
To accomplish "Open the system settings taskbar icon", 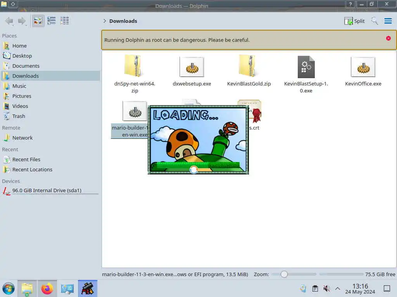I will pos(67,288).
